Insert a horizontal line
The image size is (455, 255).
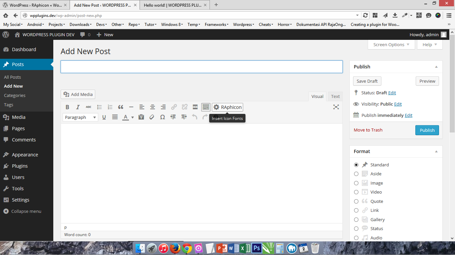point(131,107)
